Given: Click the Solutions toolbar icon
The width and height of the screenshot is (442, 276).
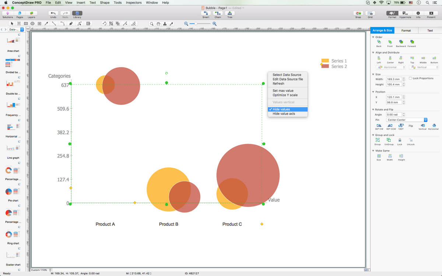Looking at the screenshot, I should [8, 13].
